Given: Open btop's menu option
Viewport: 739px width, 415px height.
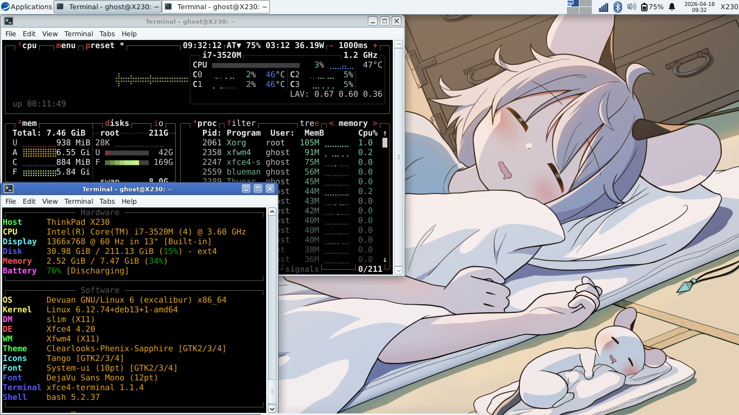Looking at the screenshot, I should point(66,45).
